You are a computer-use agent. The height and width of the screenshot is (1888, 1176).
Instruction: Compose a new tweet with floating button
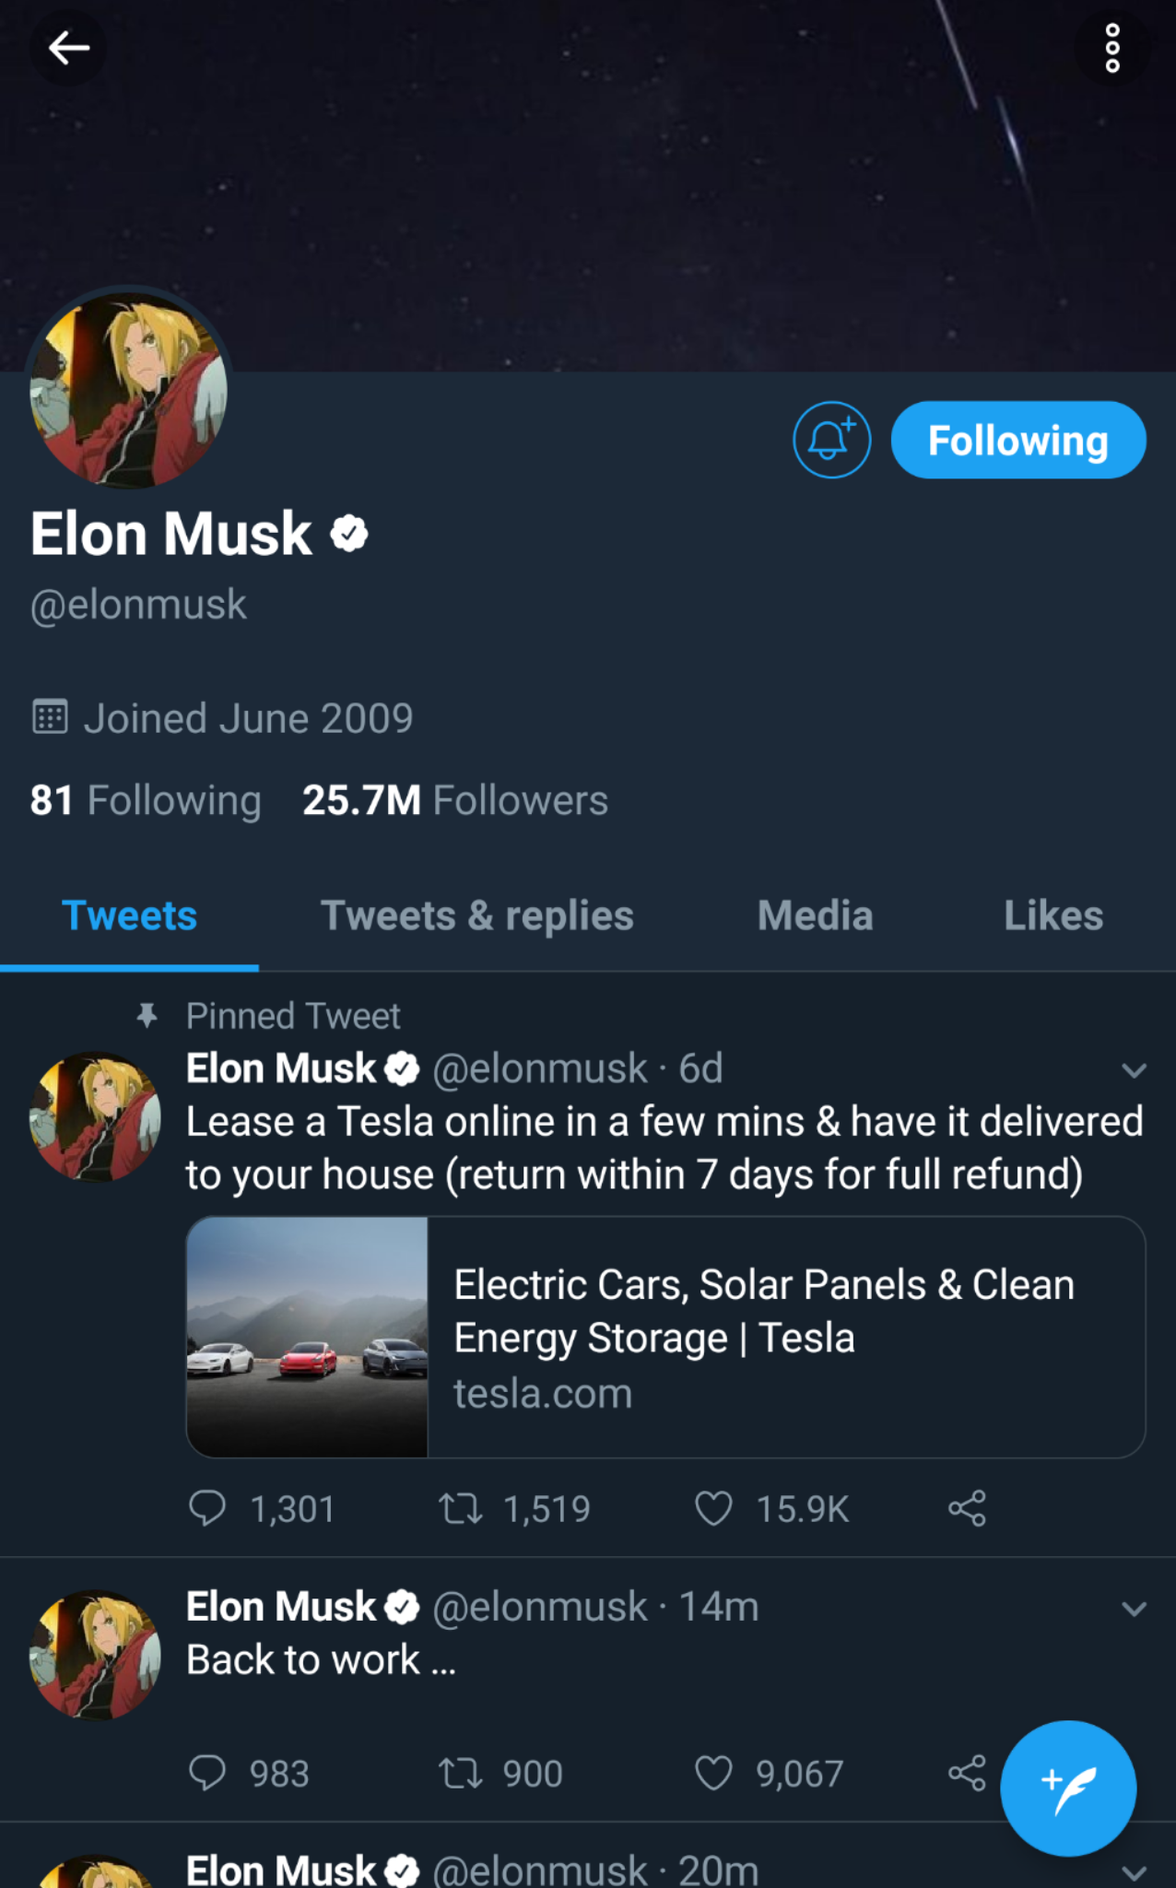pos(1068,1788)
